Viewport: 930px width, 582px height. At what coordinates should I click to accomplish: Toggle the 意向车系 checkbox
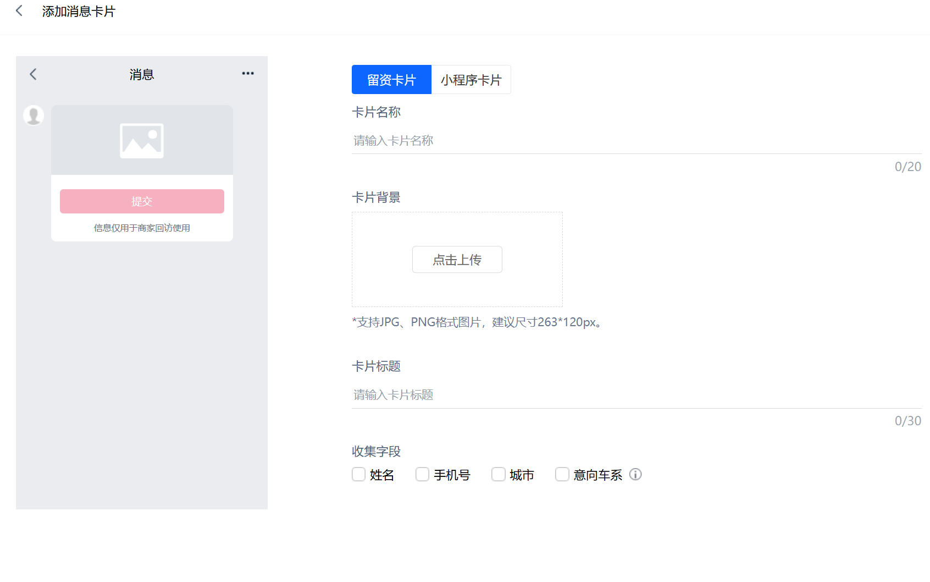pyautogui.click(x=562, y=474)
